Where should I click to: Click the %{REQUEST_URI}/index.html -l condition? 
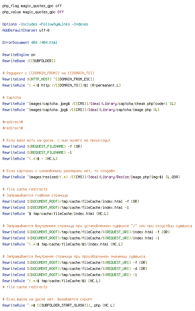click(81, 238)
